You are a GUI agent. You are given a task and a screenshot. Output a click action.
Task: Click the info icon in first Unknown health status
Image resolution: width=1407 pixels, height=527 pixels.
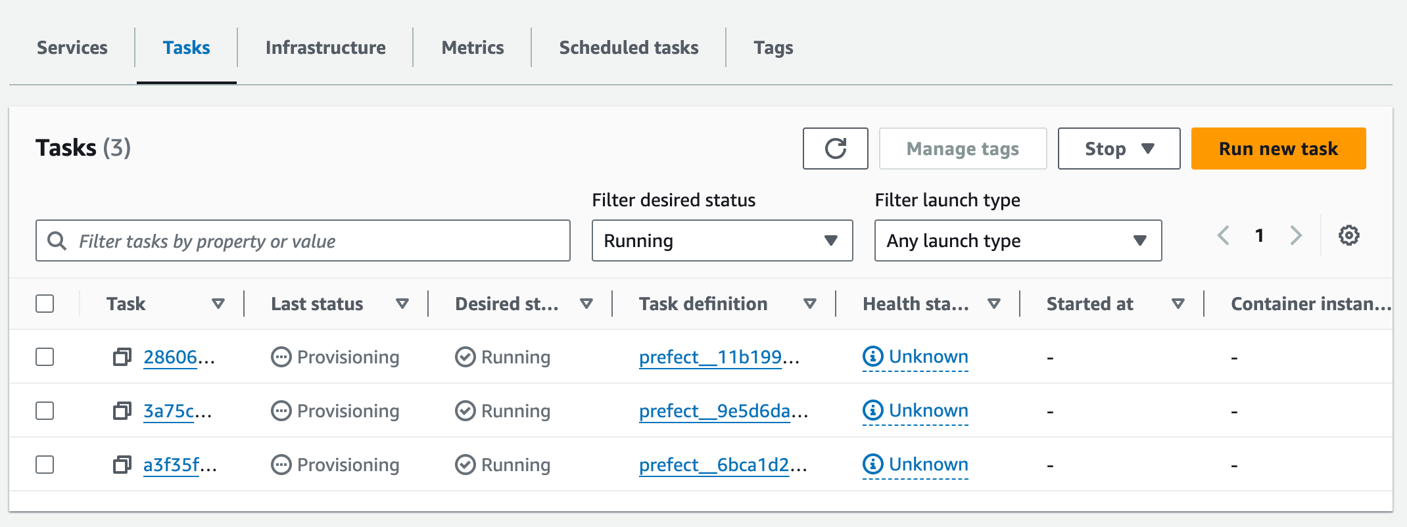(872, 356)
